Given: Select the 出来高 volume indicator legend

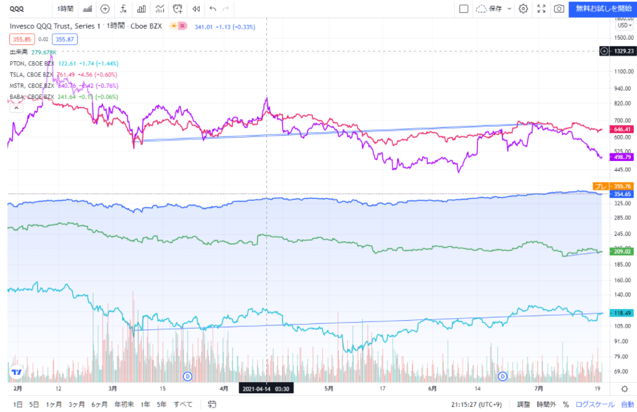Looking at the screenshot, I should (x=19, y=52).
